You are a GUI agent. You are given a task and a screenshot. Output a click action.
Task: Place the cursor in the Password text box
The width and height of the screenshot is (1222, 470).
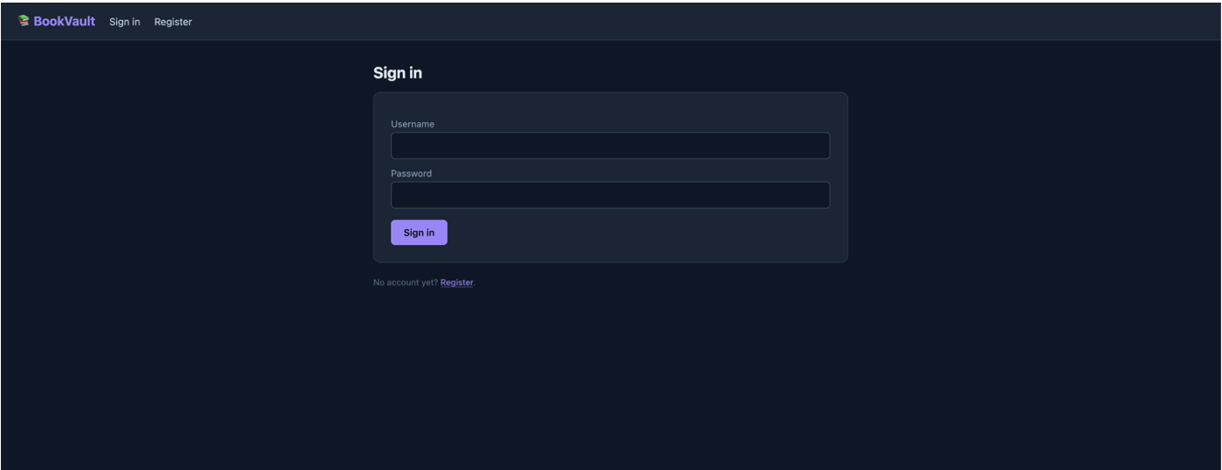tap(610, 195)
